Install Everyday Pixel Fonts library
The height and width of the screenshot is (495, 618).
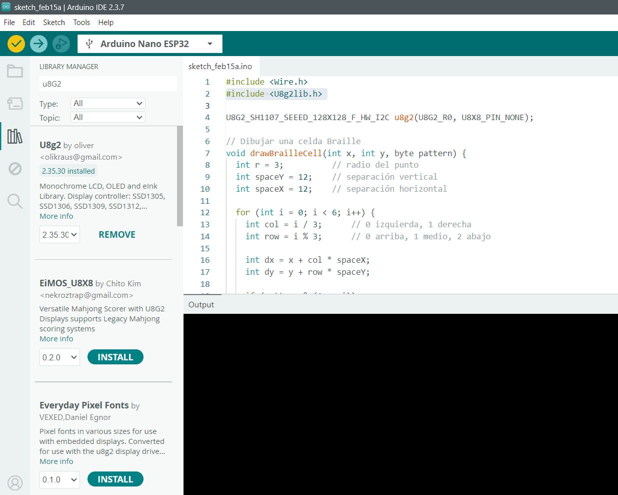tap(115, 479)
